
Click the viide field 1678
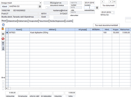coord(76,8)
